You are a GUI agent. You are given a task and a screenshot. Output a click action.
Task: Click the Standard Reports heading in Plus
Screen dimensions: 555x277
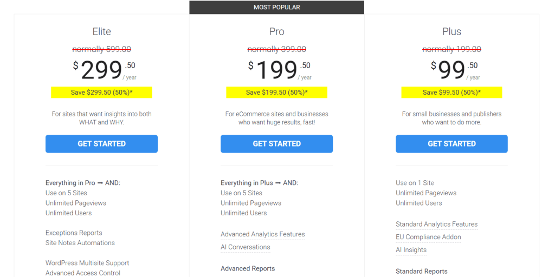pos(421,272)
